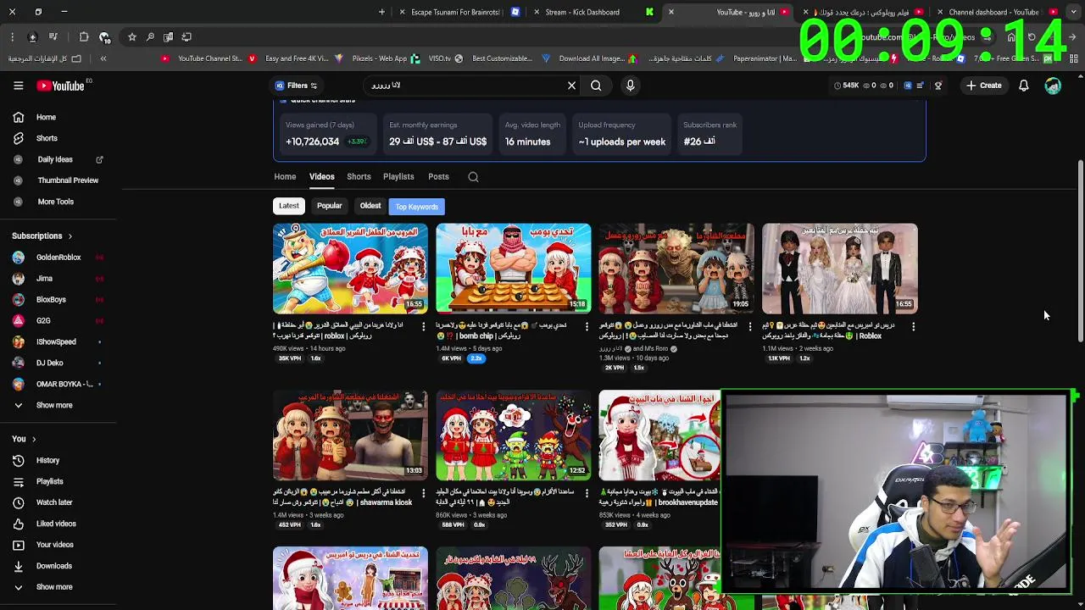
Task: Search within the channel magnifier icon
Action: point(473,177)
